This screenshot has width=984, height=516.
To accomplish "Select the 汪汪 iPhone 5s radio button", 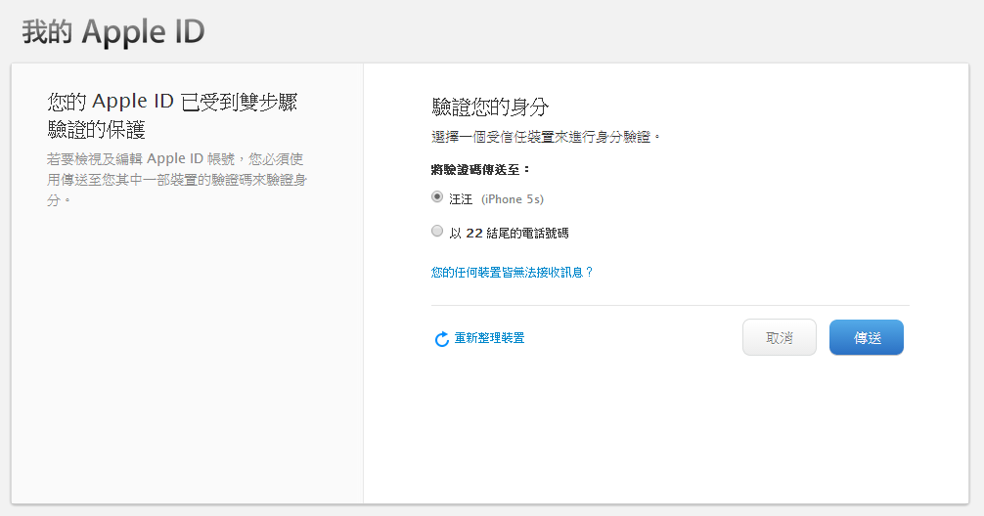I will coord(437,196).
